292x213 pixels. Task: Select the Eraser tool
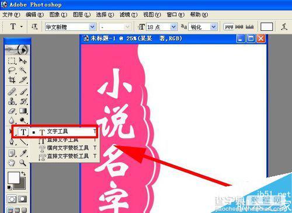pyautogui.click(x=12, y=111)
